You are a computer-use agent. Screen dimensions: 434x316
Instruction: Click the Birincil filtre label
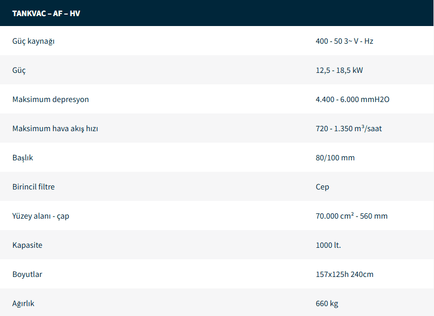pos(33,186)
